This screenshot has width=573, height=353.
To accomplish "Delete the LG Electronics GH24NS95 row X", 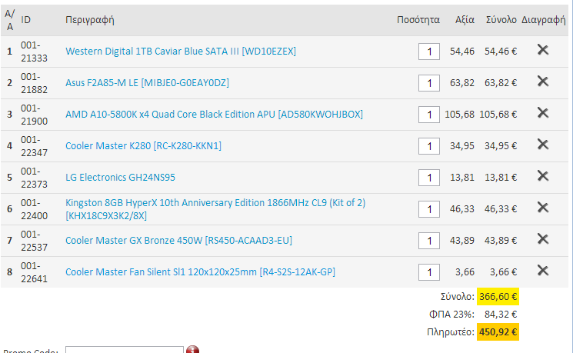I will coord(543,176).
